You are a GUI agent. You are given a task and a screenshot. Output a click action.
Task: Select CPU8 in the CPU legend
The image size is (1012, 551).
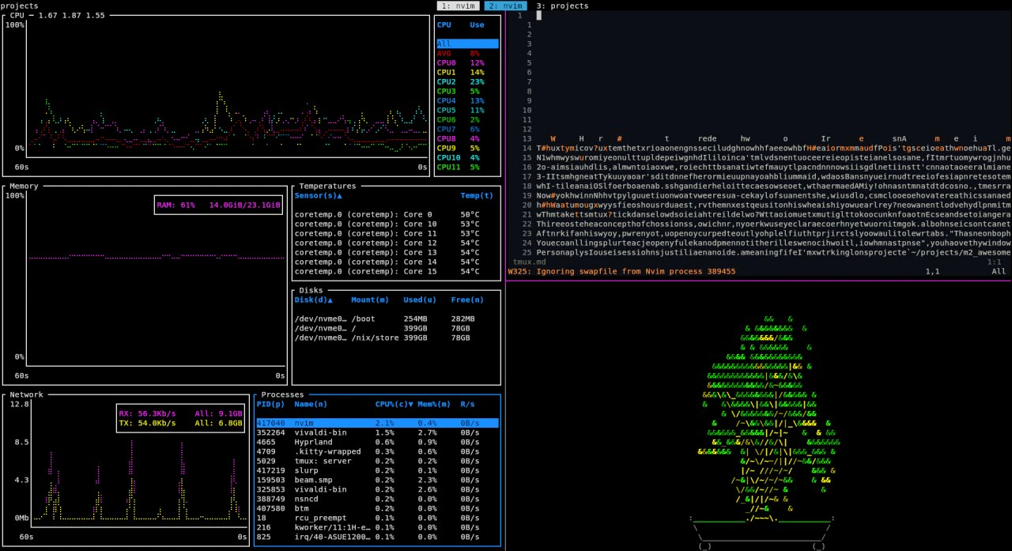(x=467, y=138)
